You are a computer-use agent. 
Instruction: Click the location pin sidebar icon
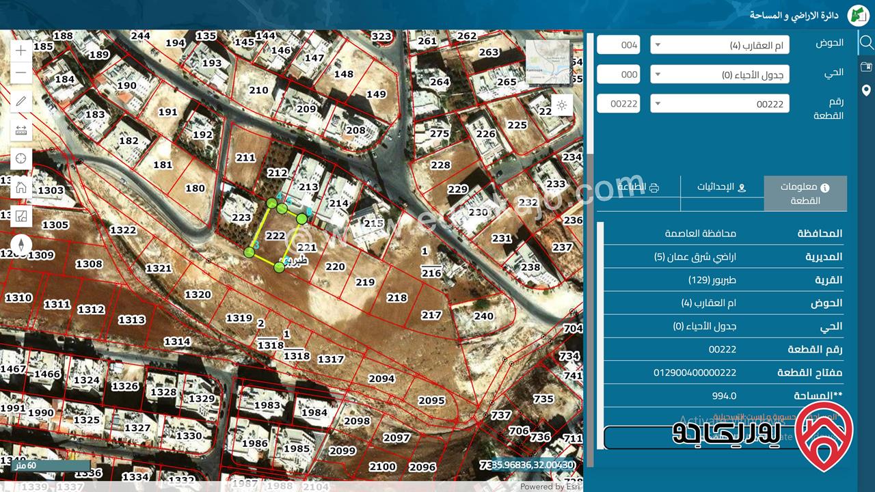pos(866,90)
